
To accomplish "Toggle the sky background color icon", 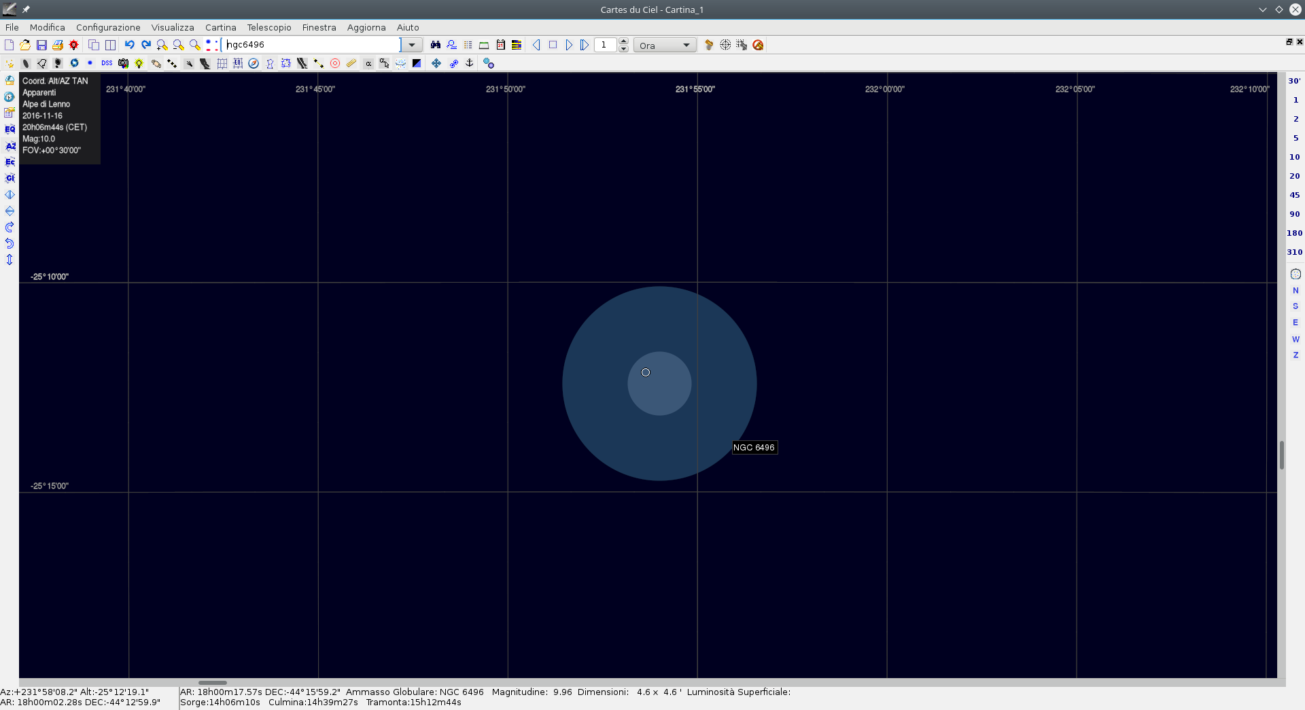I will (417, 63).
